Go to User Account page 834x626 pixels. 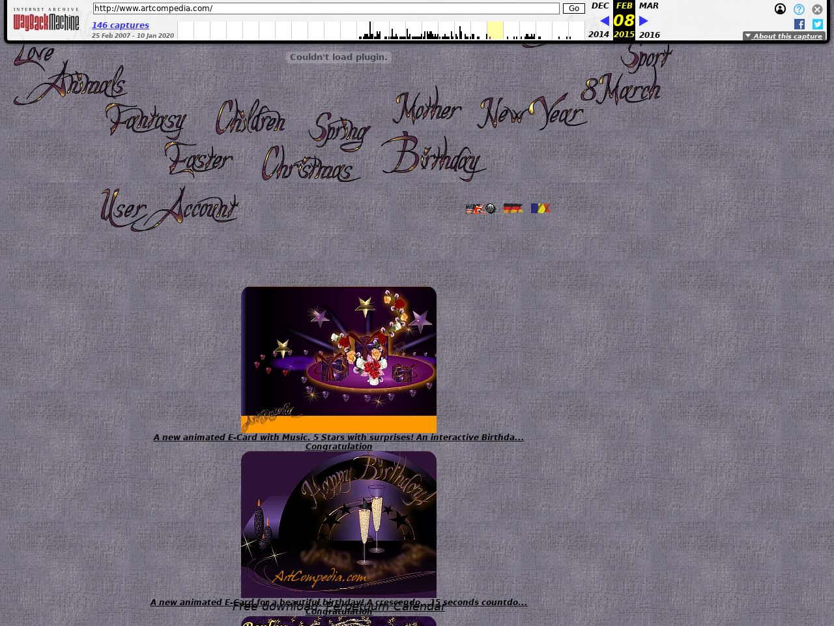pos(169,209)
